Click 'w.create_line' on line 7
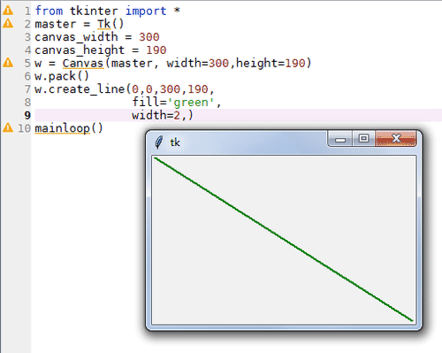 [x=80, y=89]
